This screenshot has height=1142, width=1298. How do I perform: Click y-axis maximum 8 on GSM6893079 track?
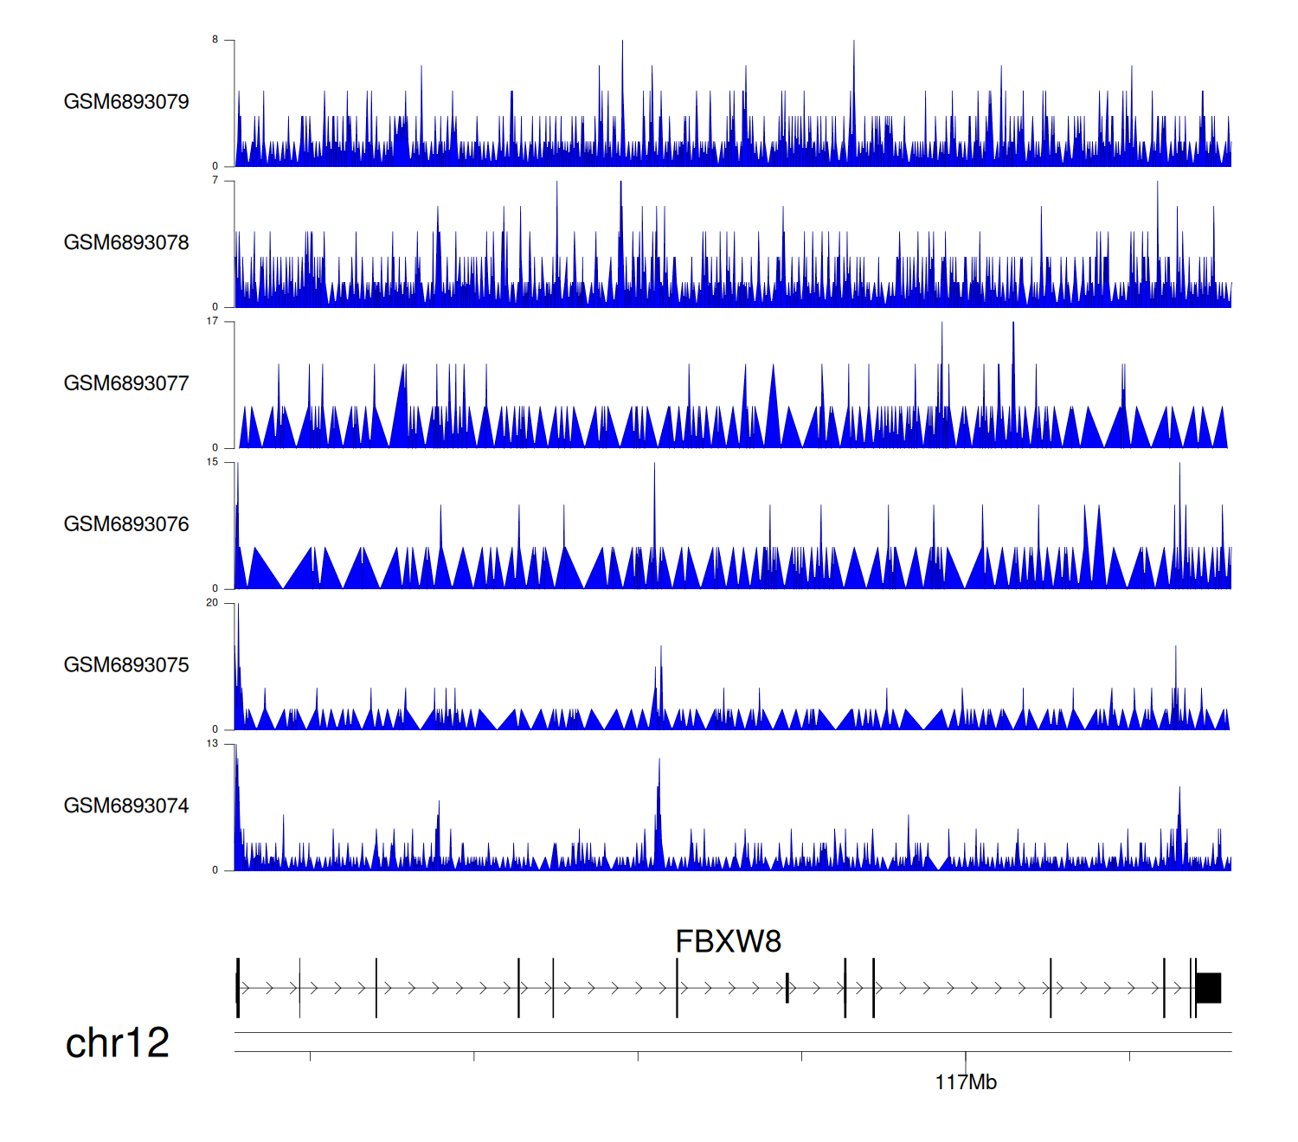pos(215,40)
